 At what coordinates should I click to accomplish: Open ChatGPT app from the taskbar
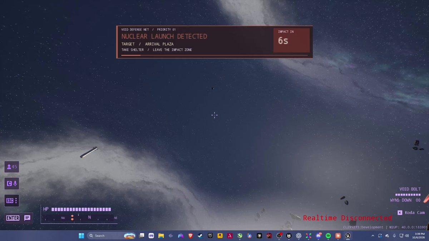[x=299, y=236]
